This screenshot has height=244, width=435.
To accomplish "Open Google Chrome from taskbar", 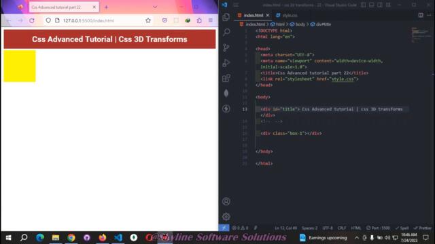I will 71,238.
